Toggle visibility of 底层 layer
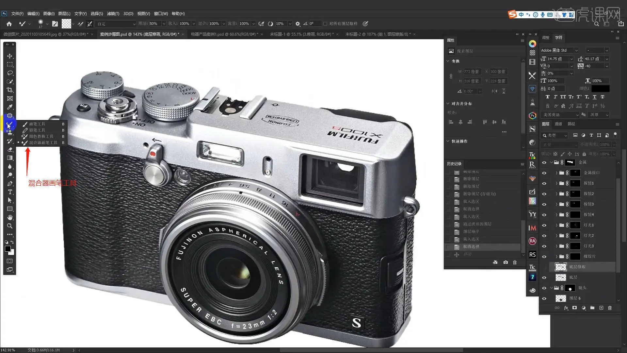This screenshot has height=353, width=627. point(544,277)
